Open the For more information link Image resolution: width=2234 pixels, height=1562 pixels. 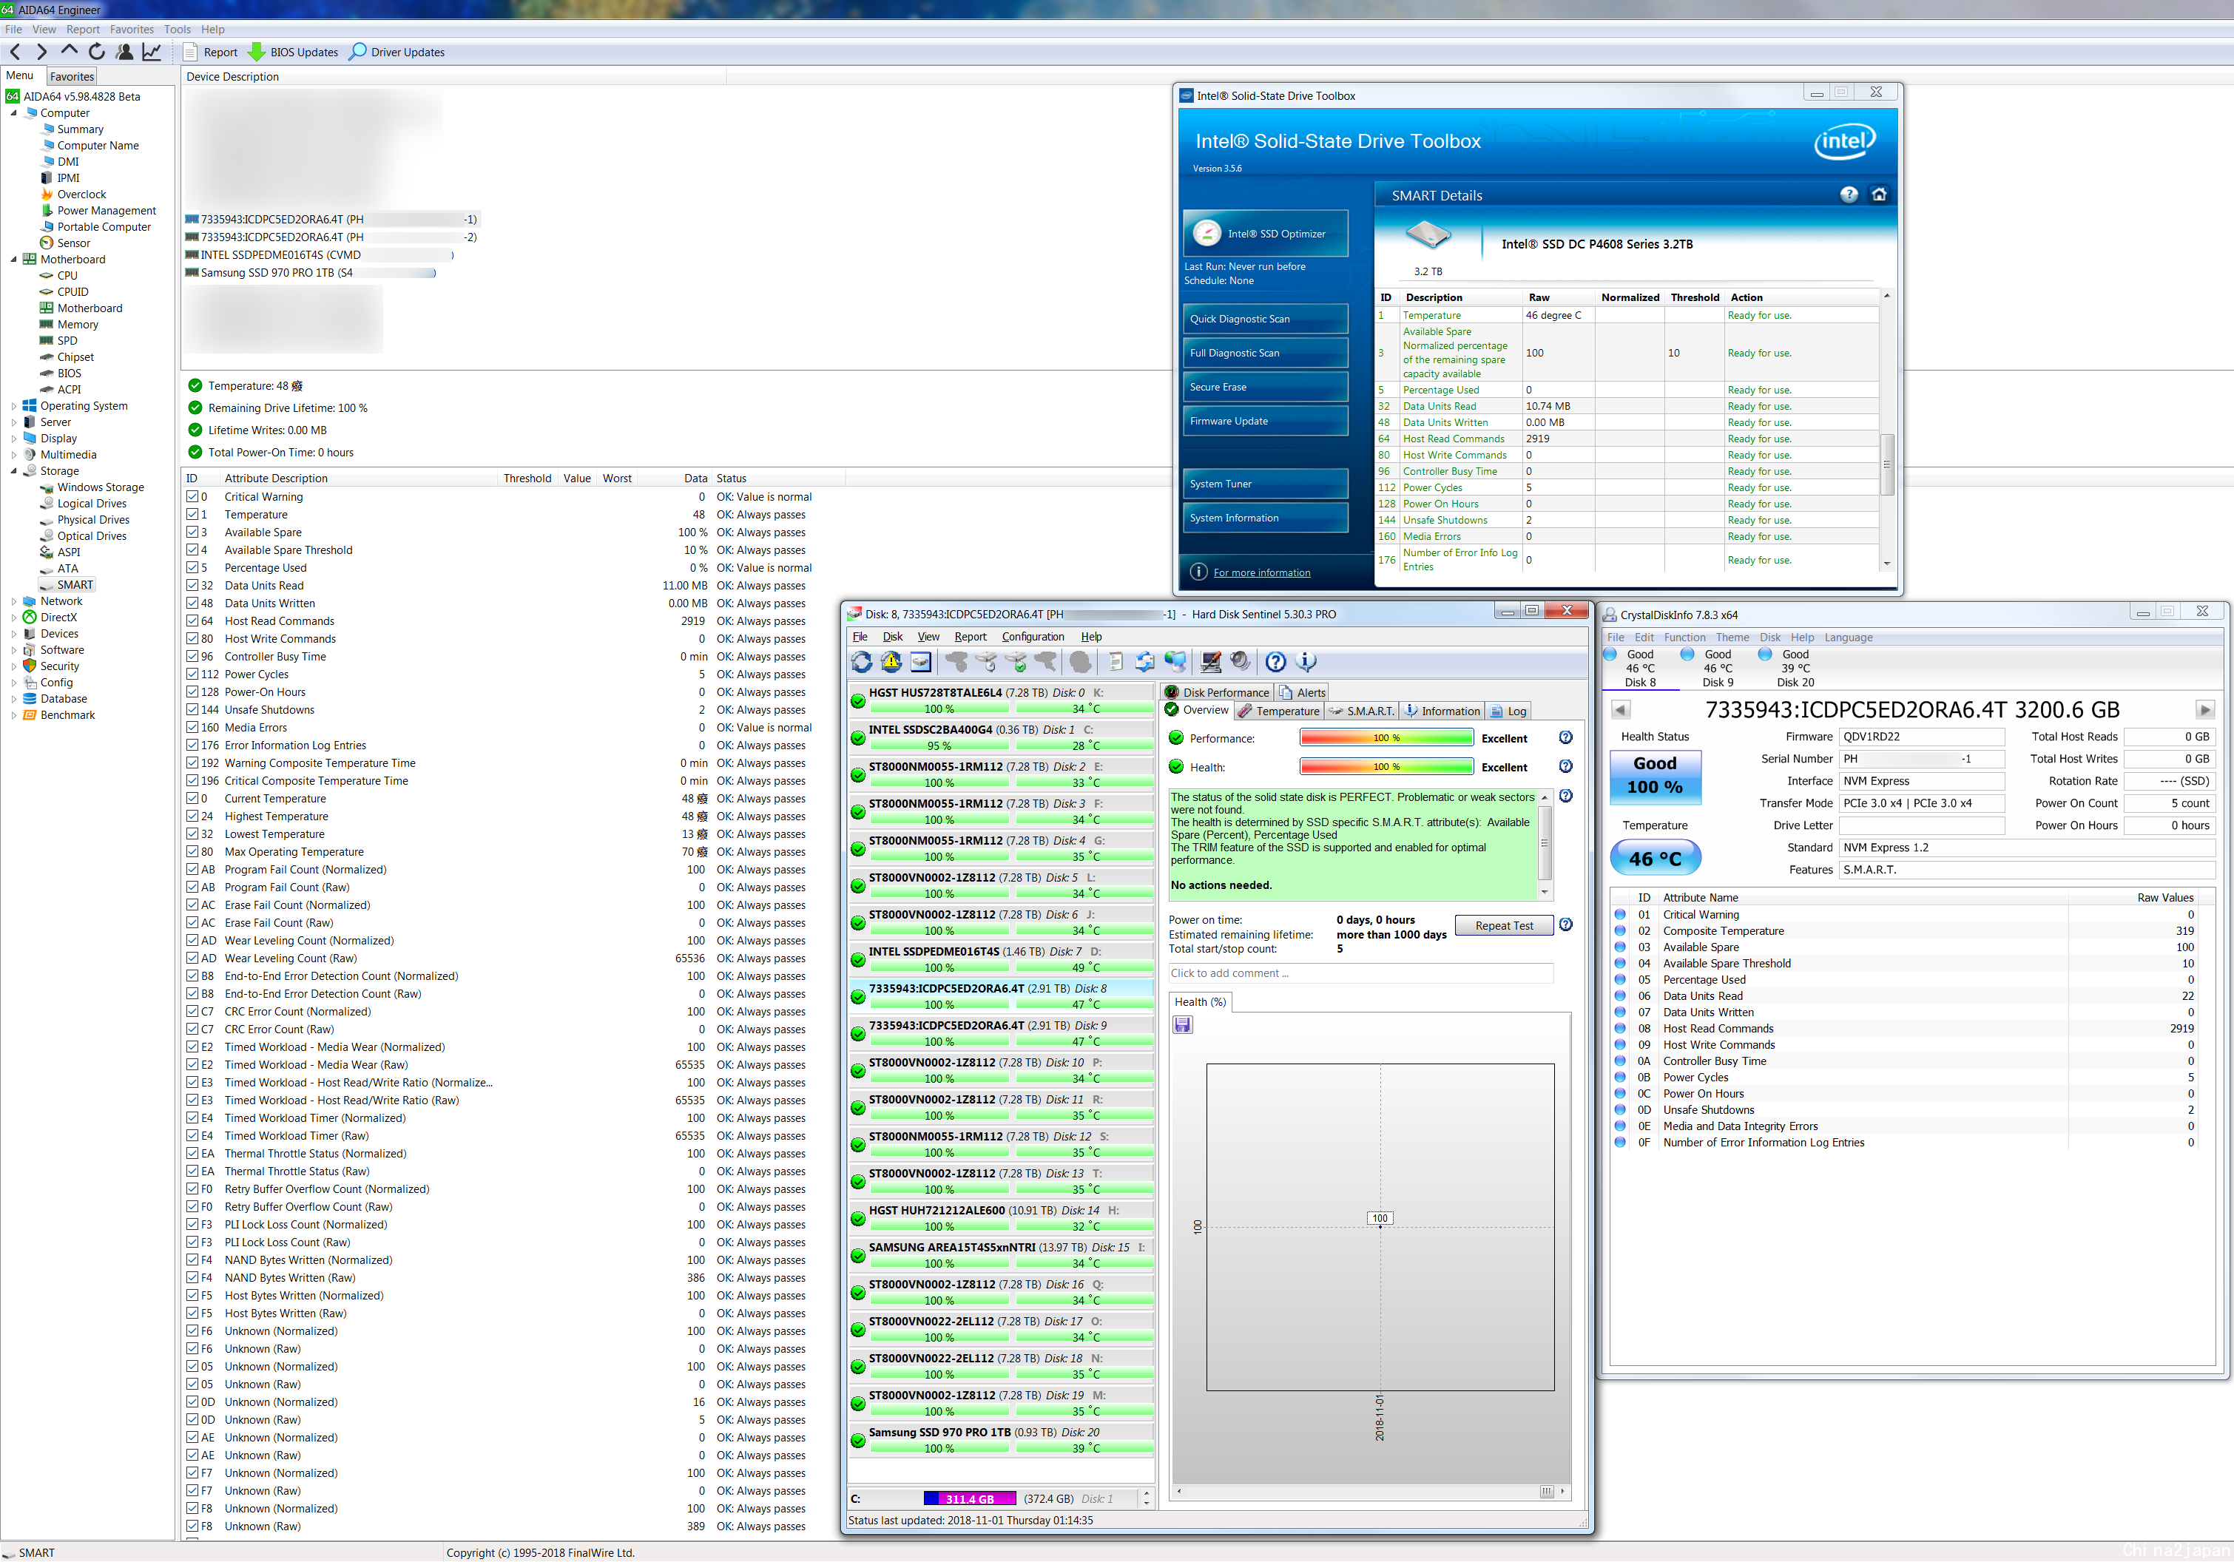[1261, 572]
